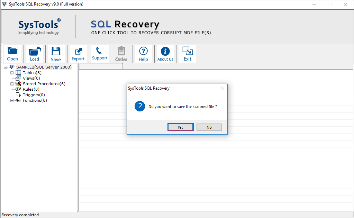Close the main SysTools SQL Recovery window
Image resolution: width=354 pixels, height=218 pixels.
pos(346,4)
